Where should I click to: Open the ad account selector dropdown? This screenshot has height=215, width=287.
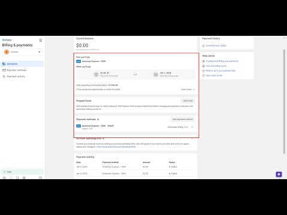click(x=22, y=52)
